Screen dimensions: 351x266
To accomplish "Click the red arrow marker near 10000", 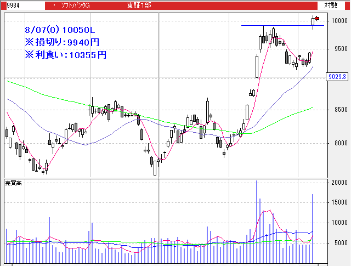I will (316, 19).
